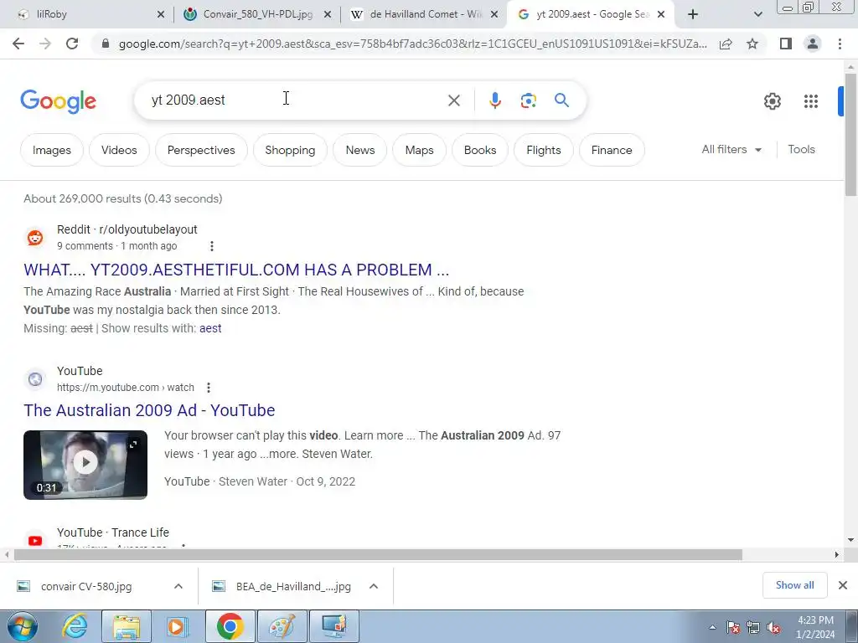The height and width of the screenshot is (643, 858).
Task: Open Windows Media Player in taskbar
Action: tap(177, 626)
